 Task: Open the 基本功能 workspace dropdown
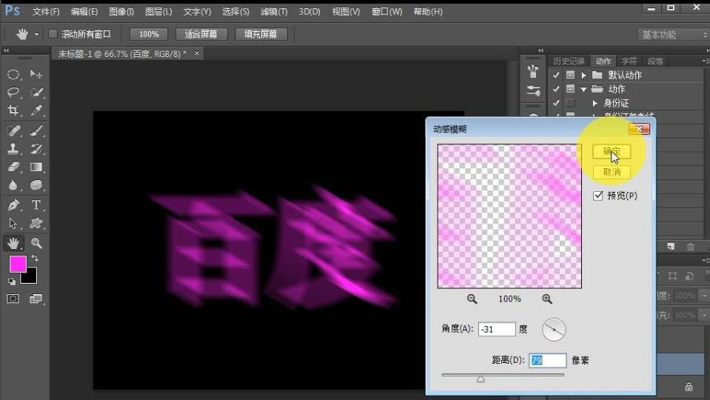tap(673, 34)
